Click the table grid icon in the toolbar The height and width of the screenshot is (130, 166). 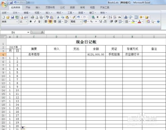click(x=136, y=17)
